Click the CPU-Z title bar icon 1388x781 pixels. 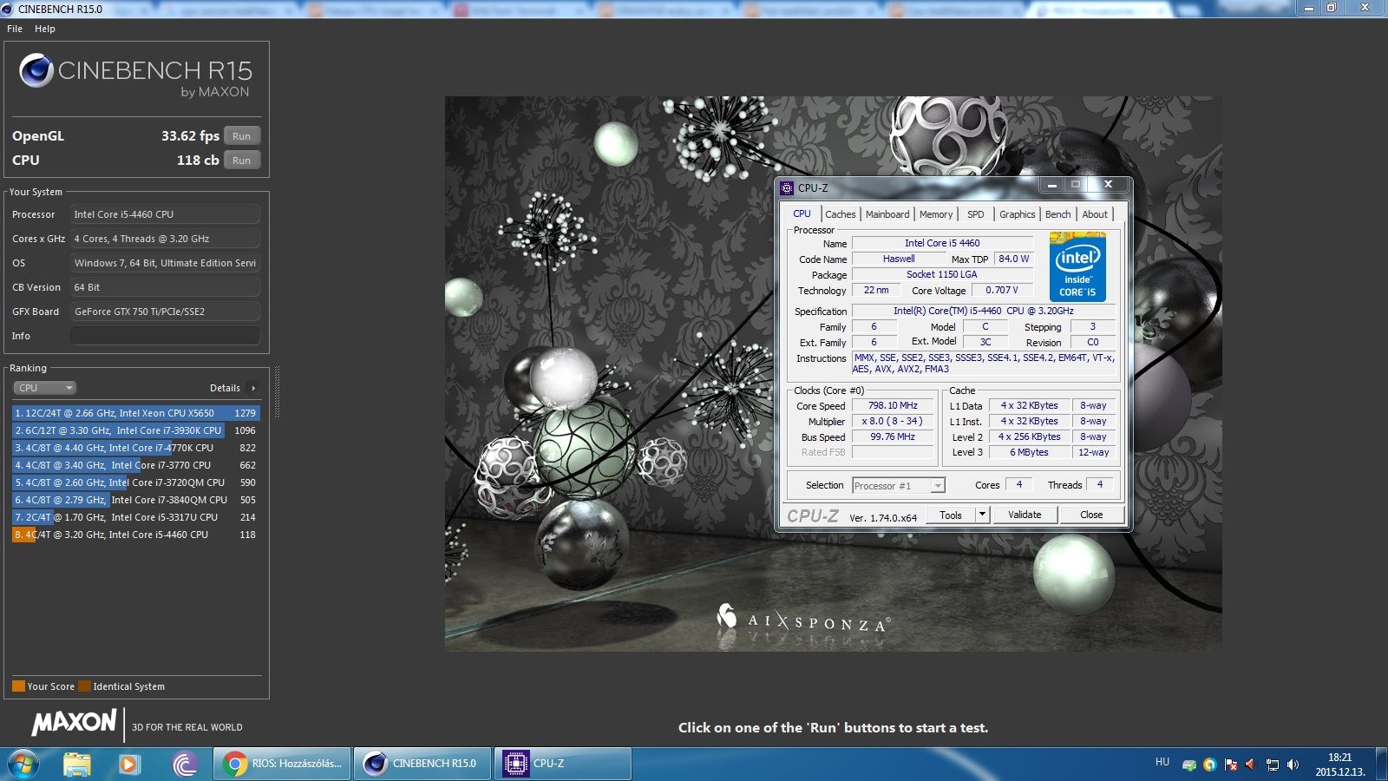(x=787, y=187)
